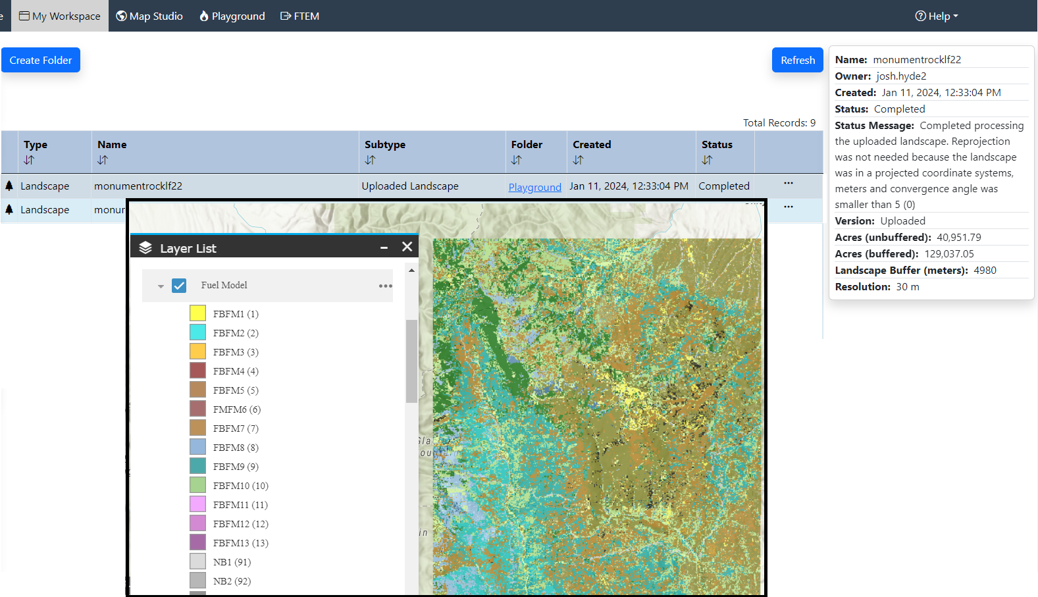This screenshot has width=1038, height=597.
Task: Sort by Folder column arrows icon
Action: (516, 160)
